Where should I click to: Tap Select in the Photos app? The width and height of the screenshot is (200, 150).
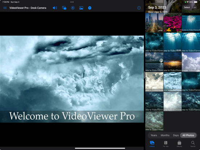tap(187, 7)
